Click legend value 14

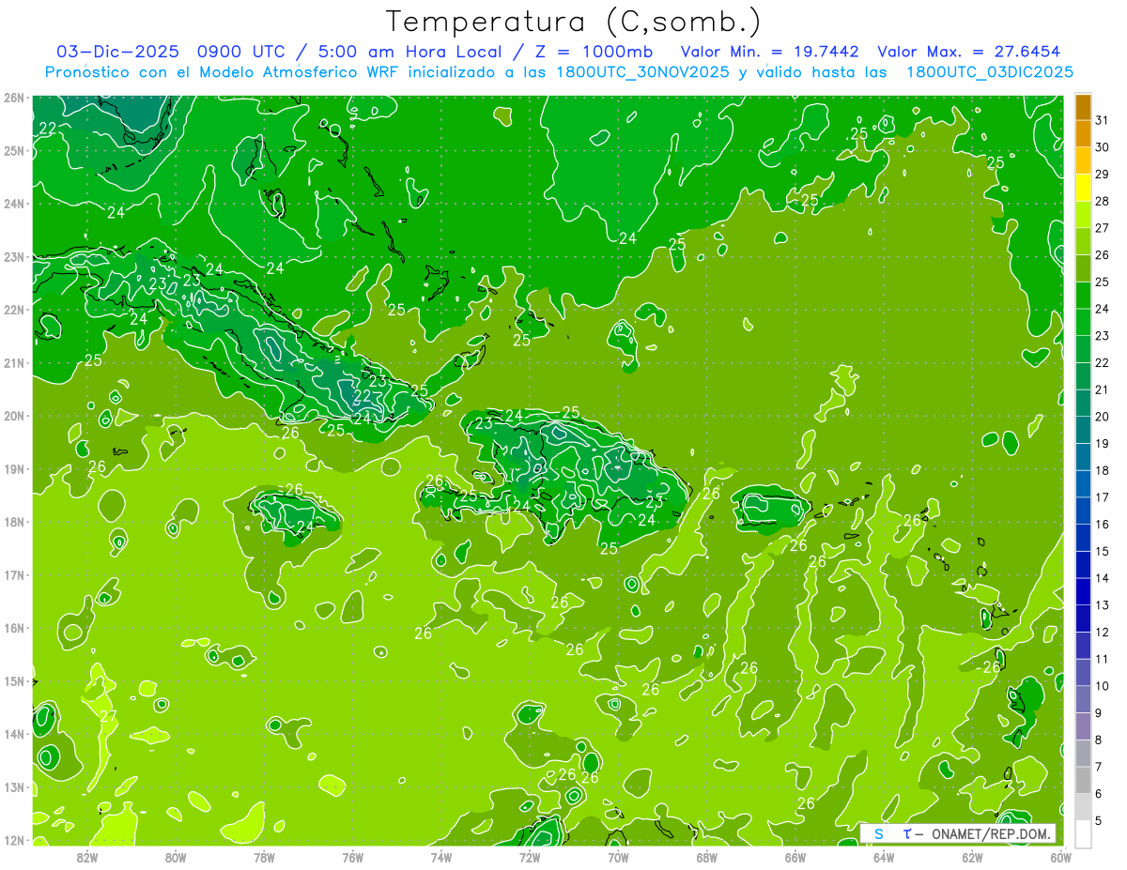pos(1102,578)
